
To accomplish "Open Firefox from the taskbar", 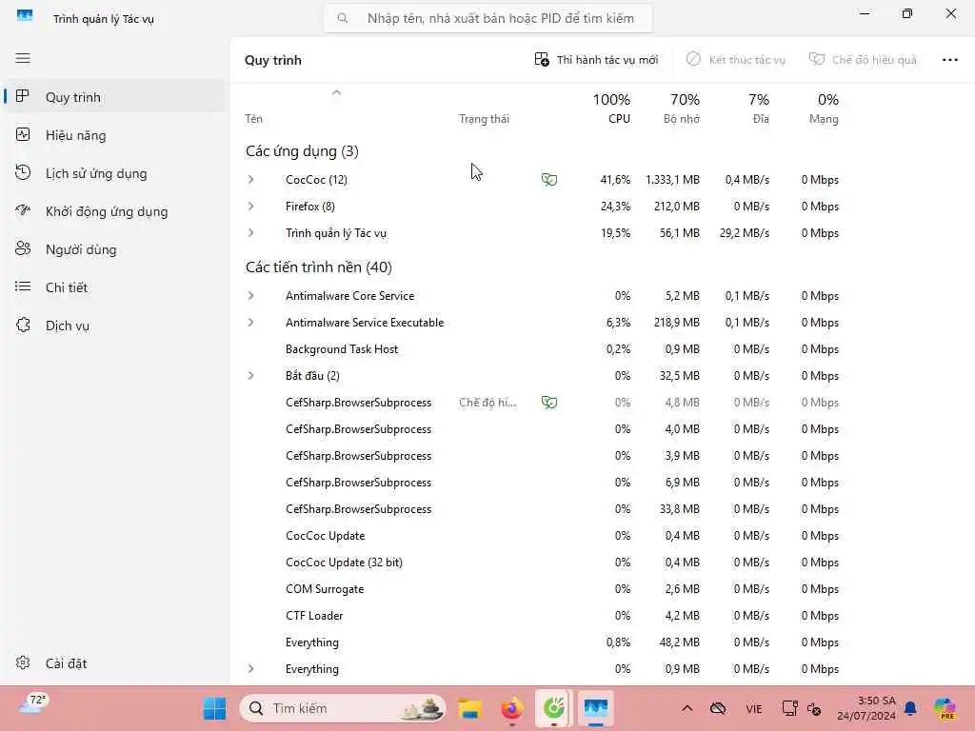I will [x=511, y=708].
